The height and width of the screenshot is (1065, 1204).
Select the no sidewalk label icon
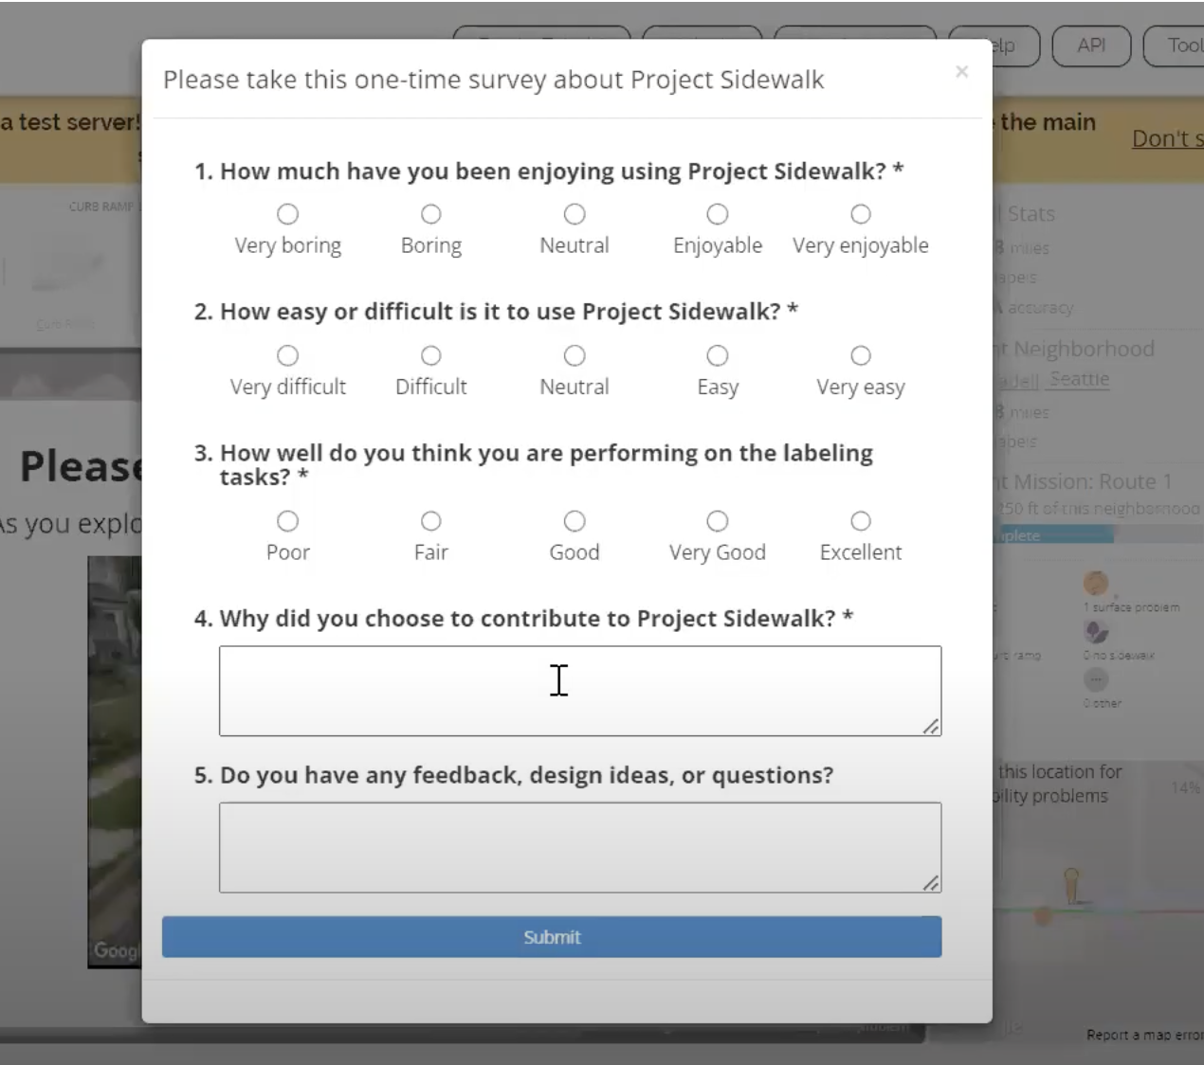(x=1096, y=633)
